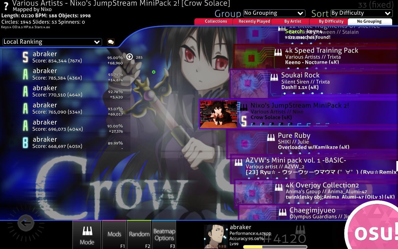
Task: Click the Performance:6,676pp text
Action: click(250, 234)
